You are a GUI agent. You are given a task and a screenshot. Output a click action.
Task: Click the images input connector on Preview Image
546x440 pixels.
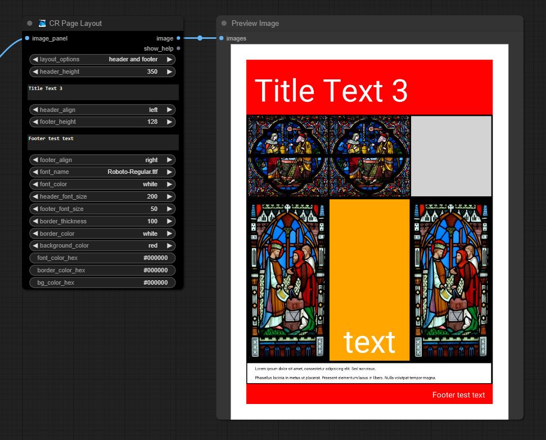[x=222, y=38]
